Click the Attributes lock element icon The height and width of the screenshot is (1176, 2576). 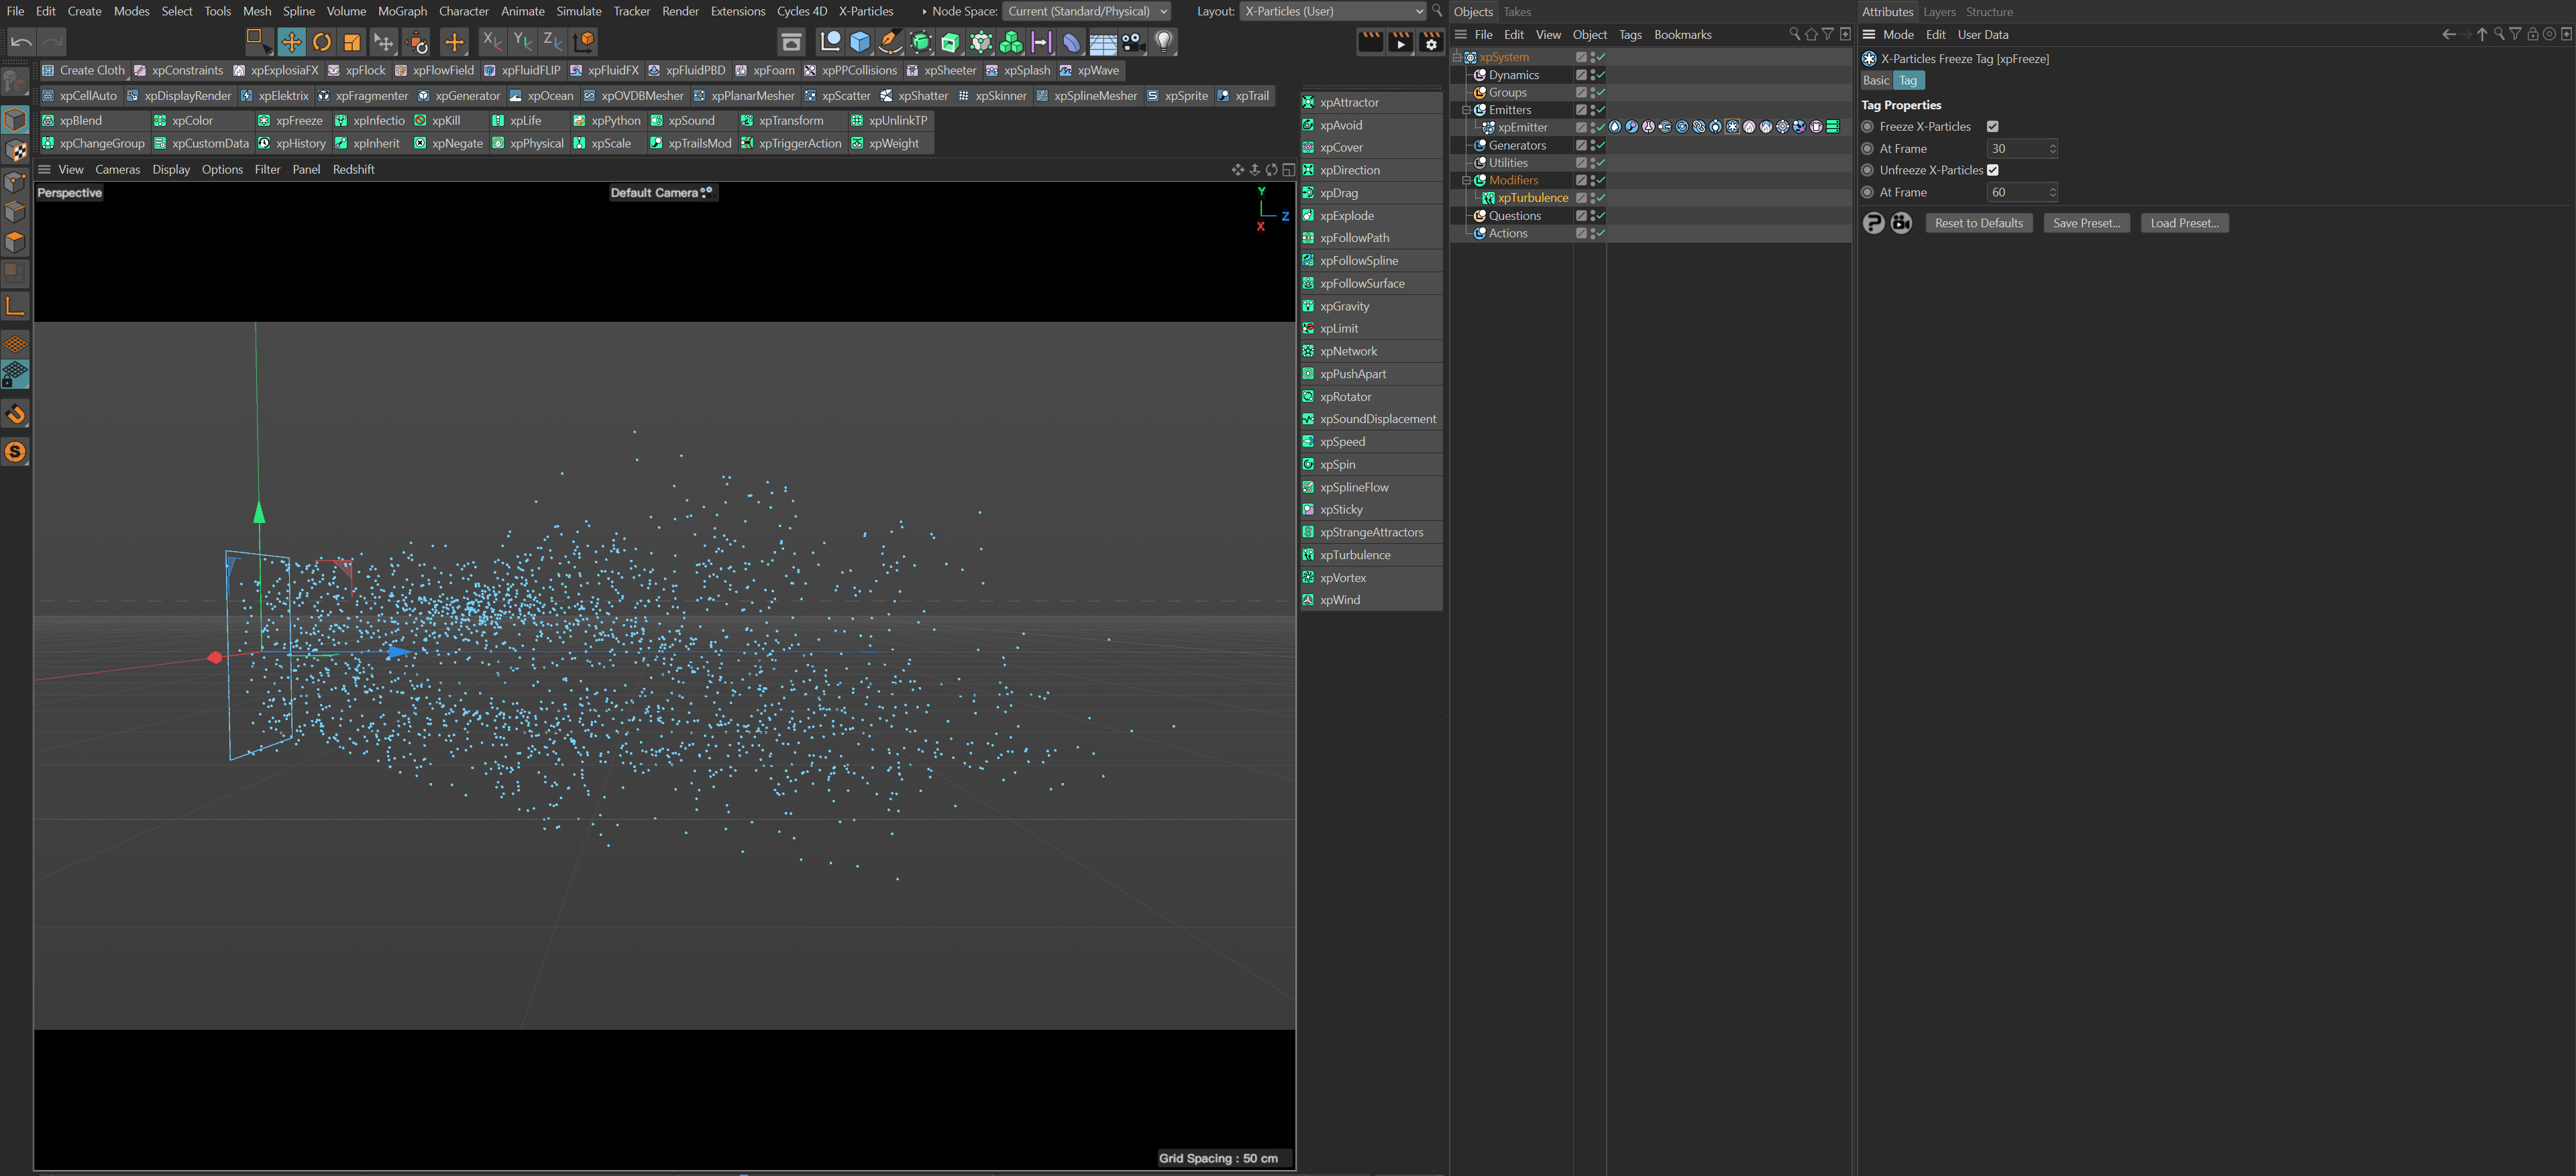point(2533,35)
